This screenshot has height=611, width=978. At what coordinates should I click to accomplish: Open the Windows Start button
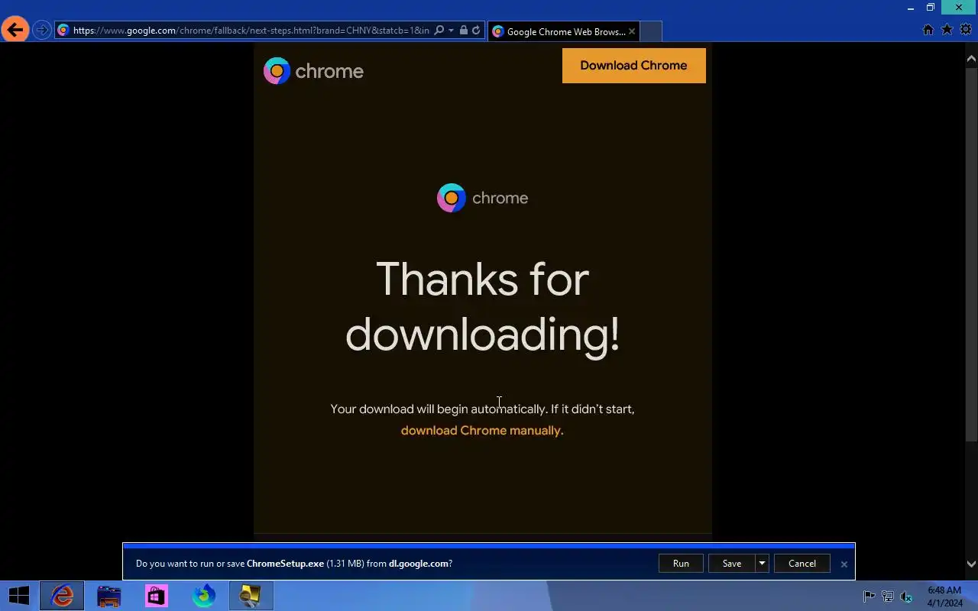click(x=18, y=595)
